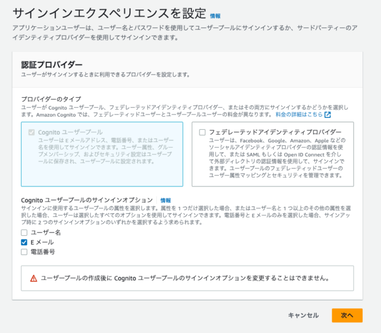Image resolution: width=381 pixels, height=333 pixels.
Task: Check the ユーザー名 sign-in option
Action: (24, 232)
